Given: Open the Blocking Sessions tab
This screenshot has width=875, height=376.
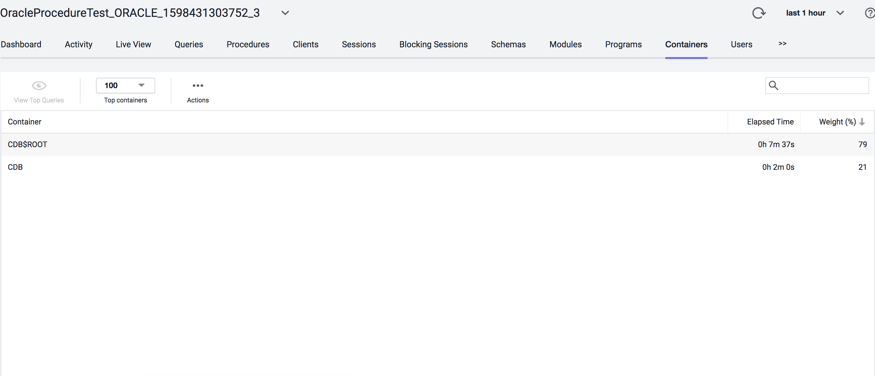Looking at the screenshot, I should point(433,44).
